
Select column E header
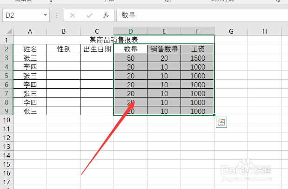coord(164,31)
